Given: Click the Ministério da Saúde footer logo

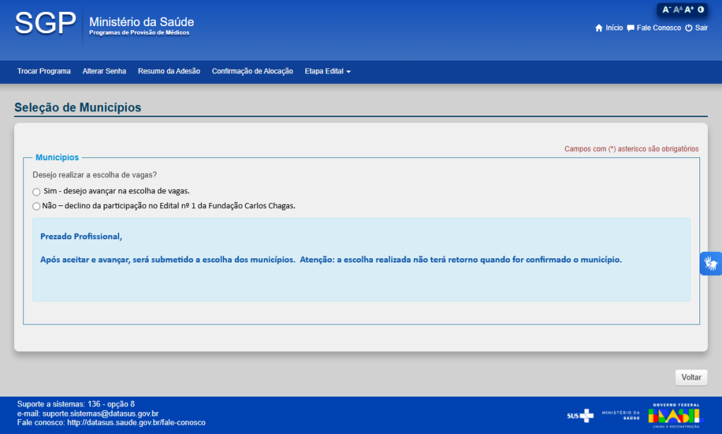Looking at the screenshot, I should pos(620,416).
